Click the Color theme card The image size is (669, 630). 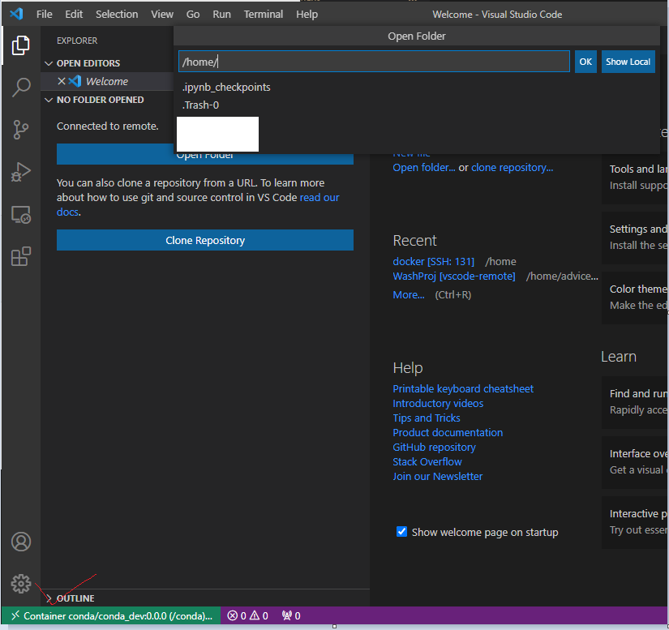click(x=635, y=298)
